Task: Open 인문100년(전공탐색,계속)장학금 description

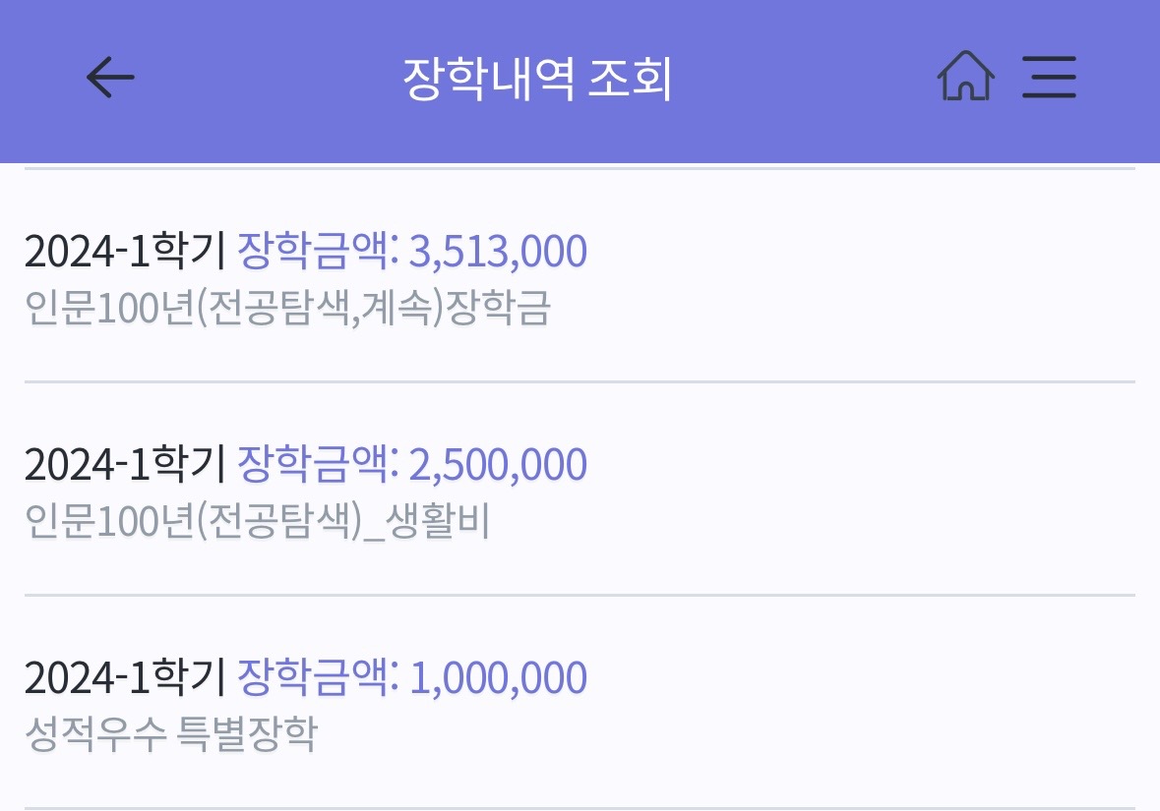Action: coord(287,309)
